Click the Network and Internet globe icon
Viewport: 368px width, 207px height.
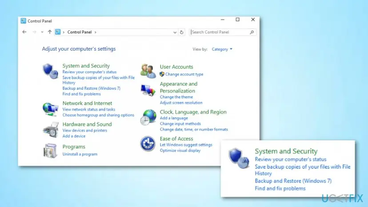coord(51,109)
